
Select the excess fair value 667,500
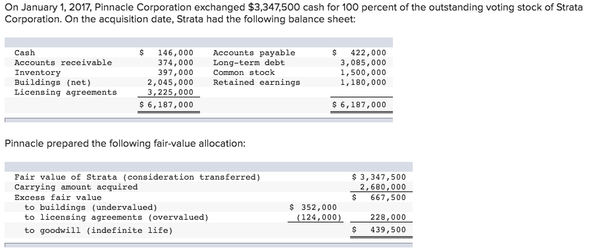click(388, 197)
